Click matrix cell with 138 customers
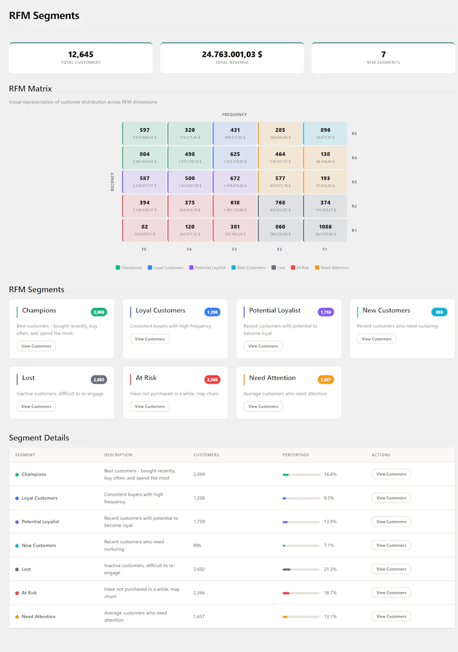Image resolution: width=458 pixels, height=652 pixels. [325, 157]
